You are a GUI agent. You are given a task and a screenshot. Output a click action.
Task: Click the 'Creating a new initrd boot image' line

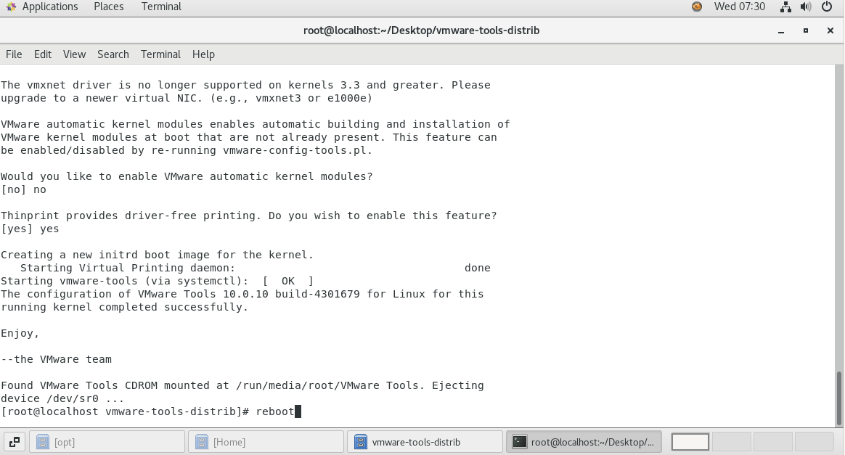click(157, 255)
